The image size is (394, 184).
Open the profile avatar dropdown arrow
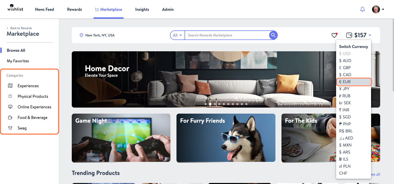pos(383,10)
